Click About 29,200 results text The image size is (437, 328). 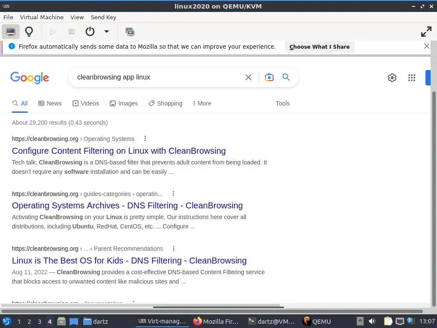click(60, 123)
